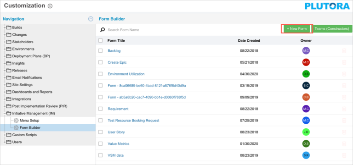Open the VSM data form link

pos(116,155)
